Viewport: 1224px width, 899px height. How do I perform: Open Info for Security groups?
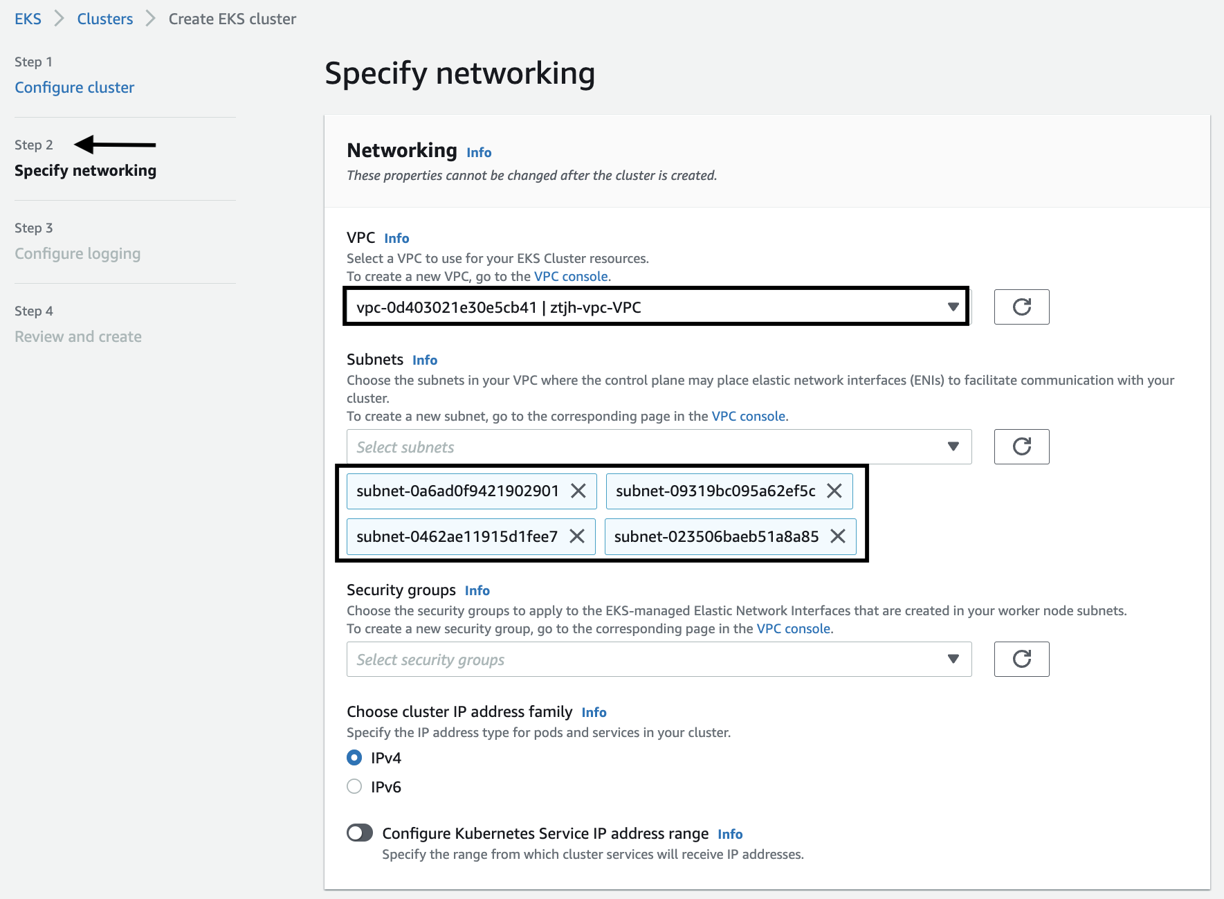click(477, 590)
